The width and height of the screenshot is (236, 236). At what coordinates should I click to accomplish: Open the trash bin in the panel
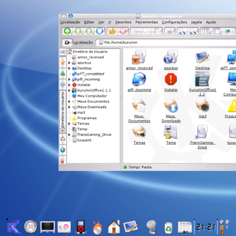[168, 228]
